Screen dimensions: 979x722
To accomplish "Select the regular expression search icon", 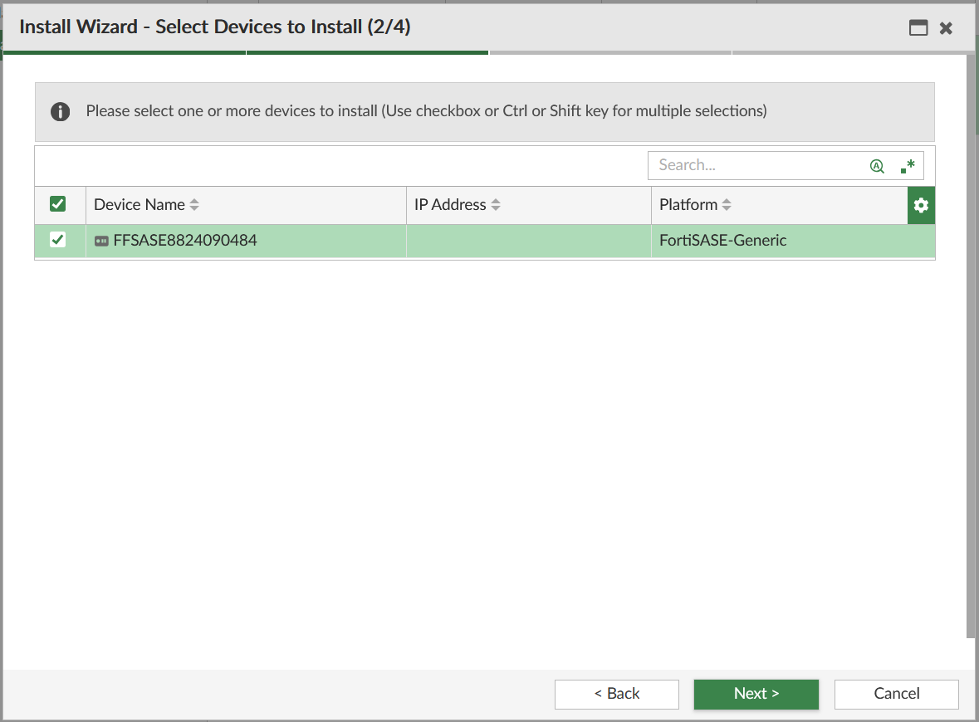I will (x=907, y=165).
